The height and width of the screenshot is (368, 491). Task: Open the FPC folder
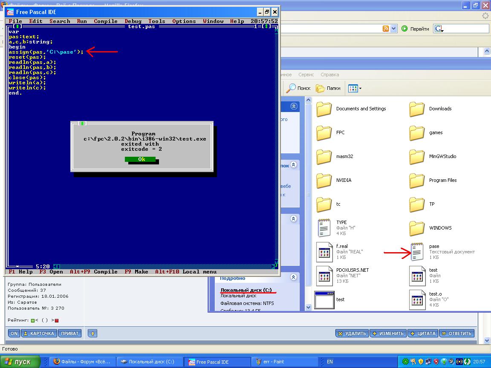(x=324, y=133)
